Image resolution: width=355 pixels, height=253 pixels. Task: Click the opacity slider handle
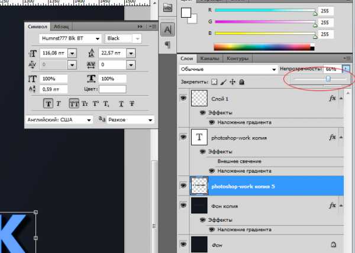(327, 79)
